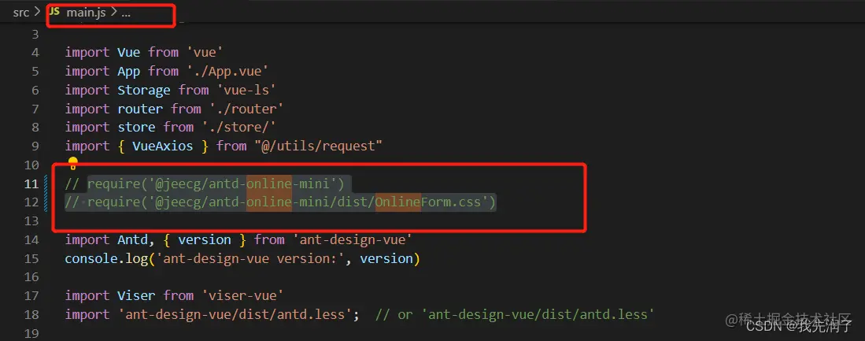This screenshot has width=865, height=341.
Task: Click Viser identifier on line 17
Action: [x=136, y=296]
